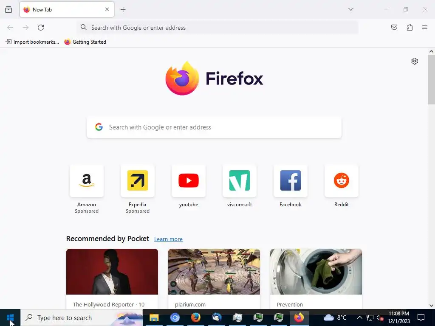
Task: Open Thunderbird mail from taskbar
Action: (216, 318)
